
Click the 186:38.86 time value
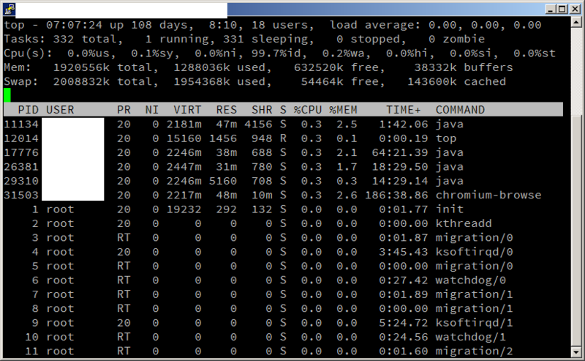coord(396,195)
